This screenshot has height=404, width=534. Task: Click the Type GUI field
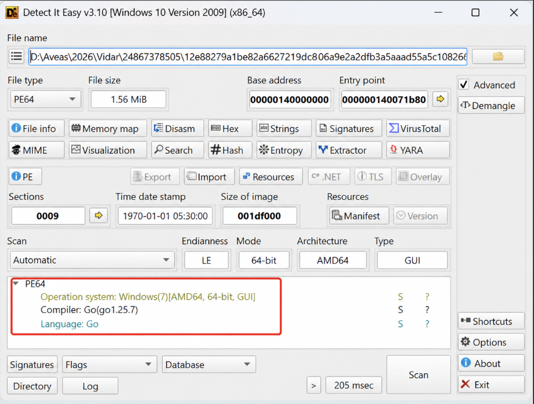pyautogui.click(x=412, y=260)
